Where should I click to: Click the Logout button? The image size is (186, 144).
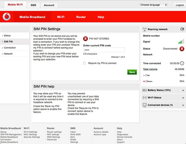tap(179, 5)
